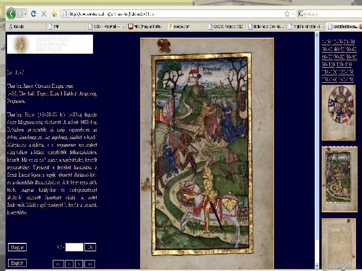Click the page number input field
This screenshot has height=271, width=362.
[74, 247]
